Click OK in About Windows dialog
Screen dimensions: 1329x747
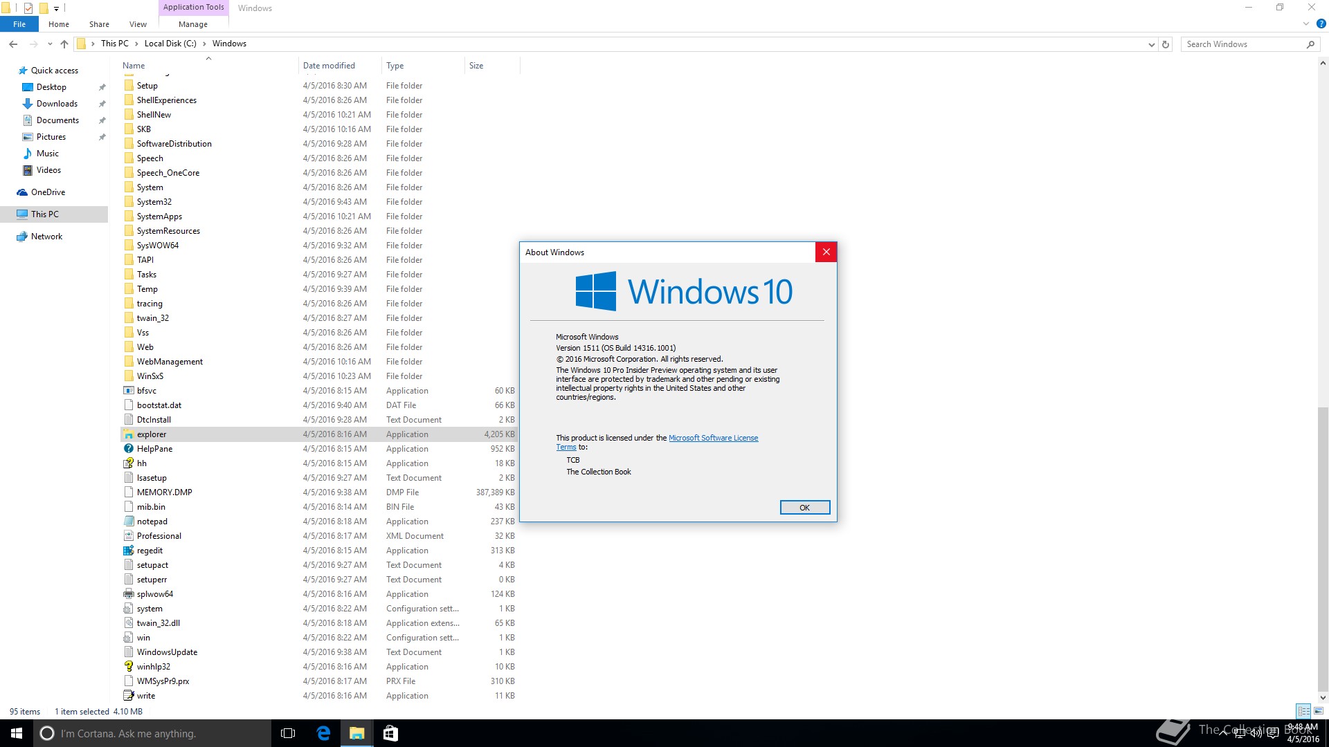804,508
